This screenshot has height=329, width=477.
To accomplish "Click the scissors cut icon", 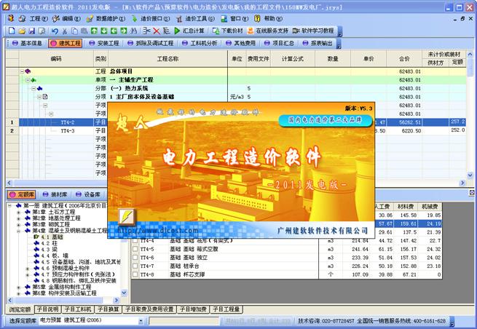I will point(65,31).
